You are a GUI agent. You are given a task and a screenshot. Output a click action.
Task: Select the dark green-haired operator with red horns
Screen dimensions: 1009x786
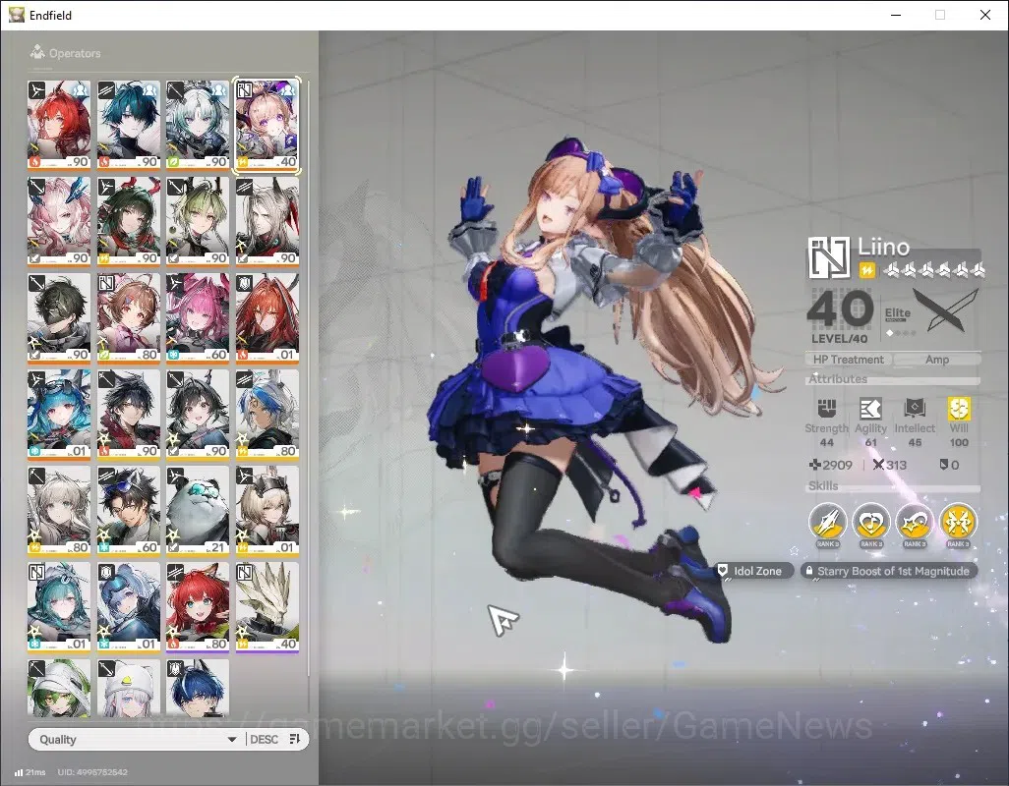[128, 221]
